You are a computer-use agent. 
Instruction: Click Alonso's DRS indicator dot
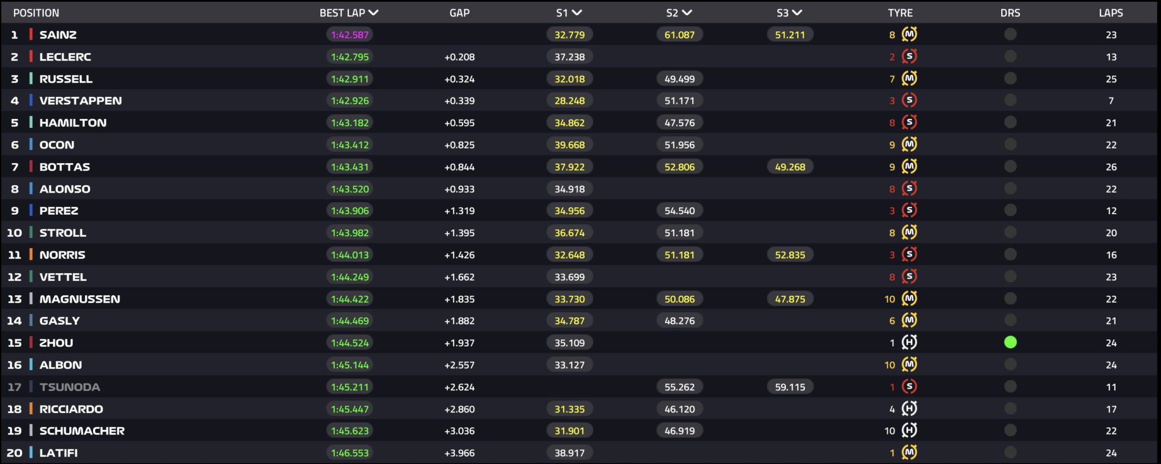1010,189
